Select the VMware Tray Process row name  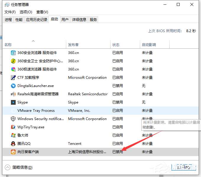click(x=36, y=111)
